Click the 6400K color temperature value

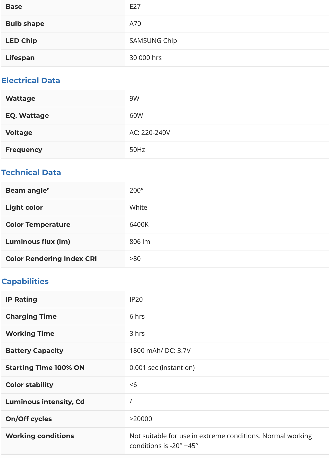coord(139,225)
